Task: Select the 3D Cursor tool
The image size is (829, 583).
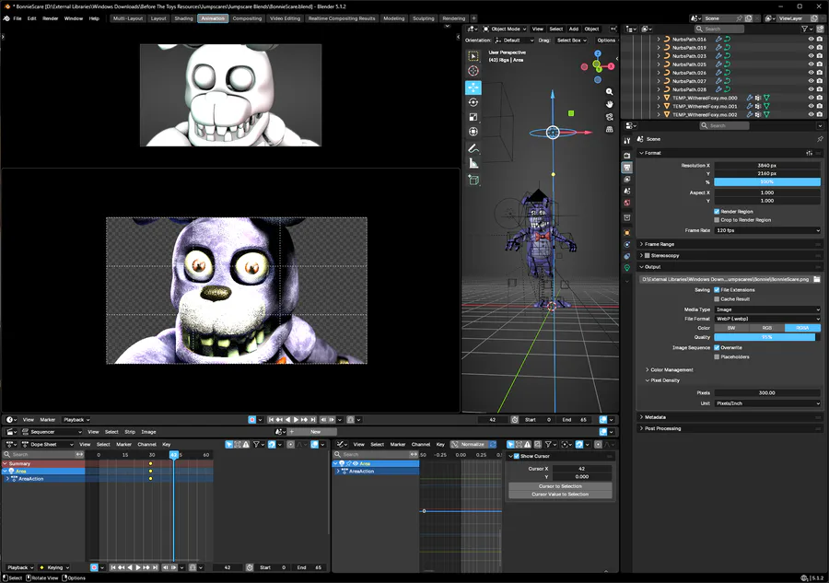Action: pyautogui.click(x=473, y=71)
